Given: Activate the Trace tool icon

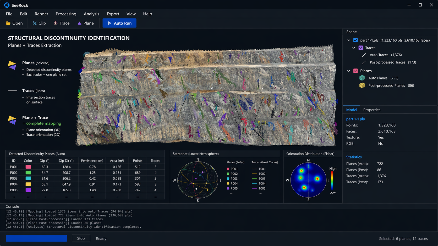Looking at the screenshot, I should pyautogui.click(x=56, y=23).
